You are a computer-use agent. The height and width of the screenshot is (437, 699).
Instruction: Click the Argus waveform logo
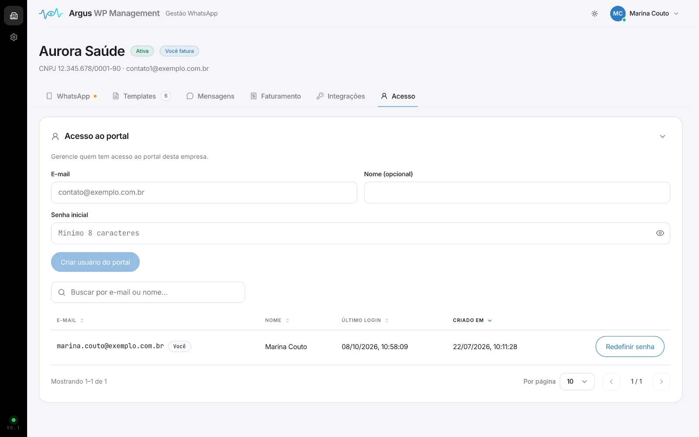tap(51, 14)
